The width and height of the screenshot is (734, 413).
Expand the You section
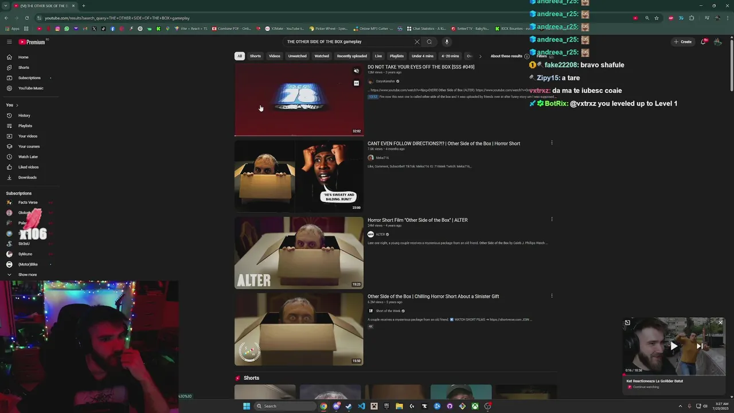pyautogui.click(x=12, y=105)
